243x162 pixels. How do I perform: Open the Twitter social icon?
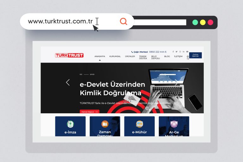(177, 52)
